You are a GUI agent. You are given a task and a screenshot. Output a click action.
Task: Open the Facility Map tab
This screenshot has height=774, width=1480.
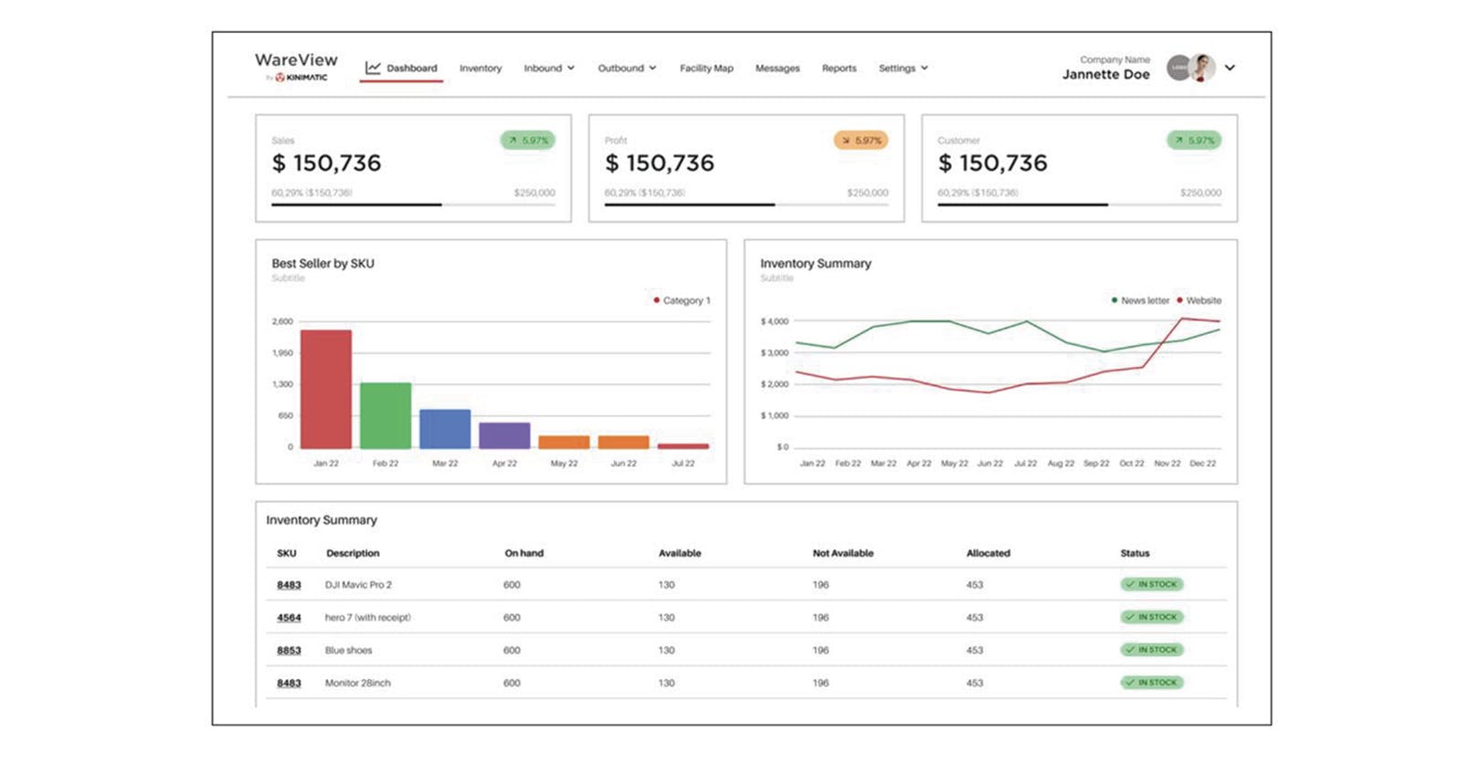706,68
